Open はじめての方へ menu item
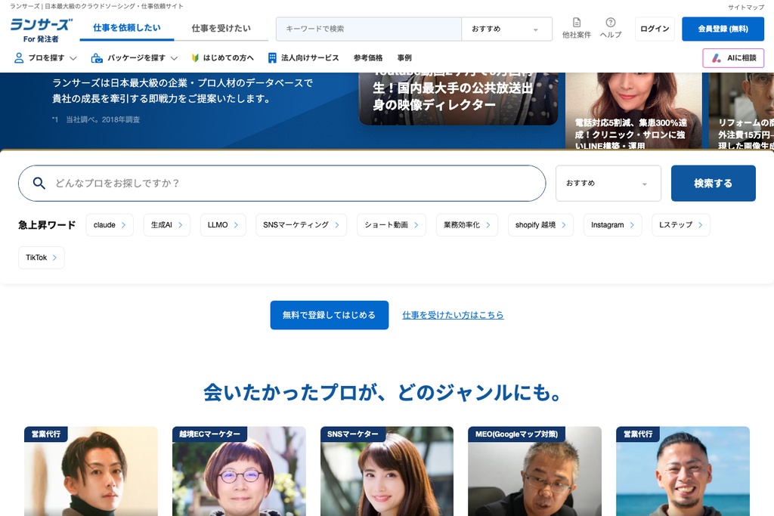 click(222, 57)
